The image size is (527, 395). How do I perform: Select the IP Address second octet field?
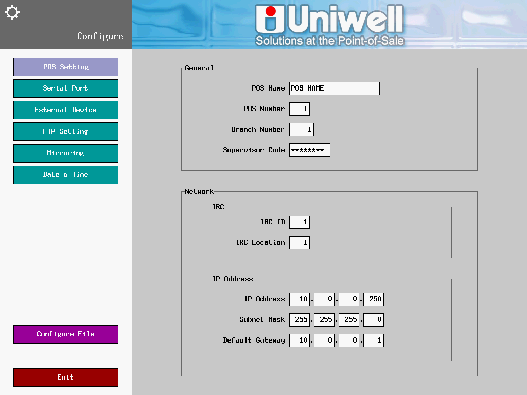click(324, 299)
